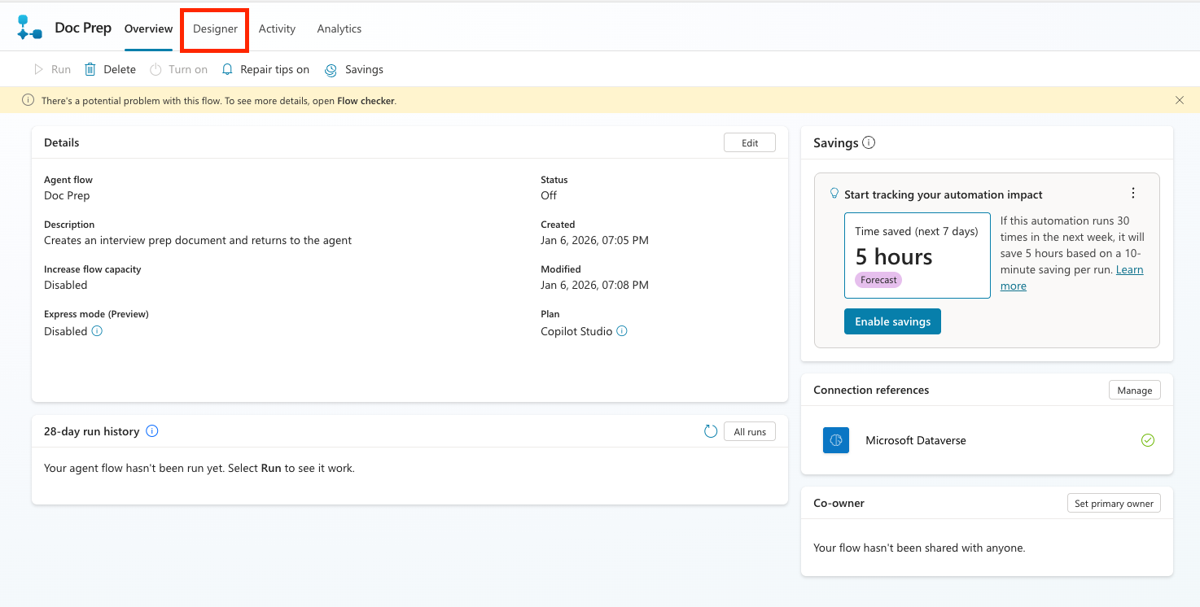Click the Repair tips bell icon
Viewport: 1200px width, 607px height.
coord(228,70)
